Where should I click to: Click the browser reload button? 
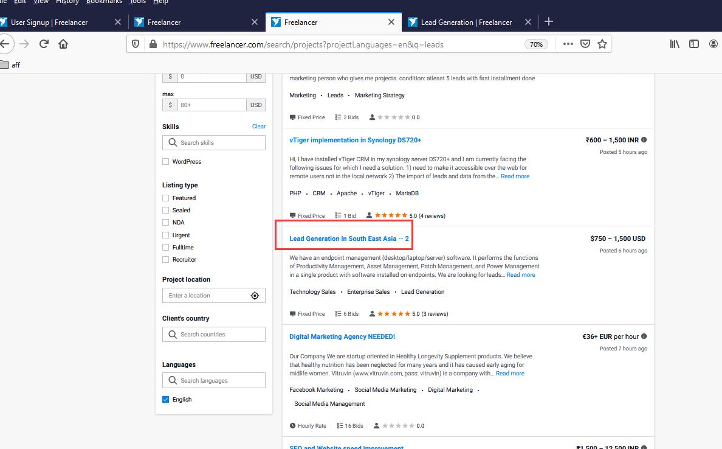click(44, 44)
